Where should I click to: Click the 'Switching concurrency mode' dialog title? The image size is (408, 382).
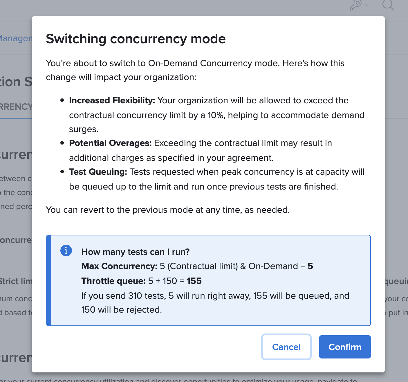point(136,39)
